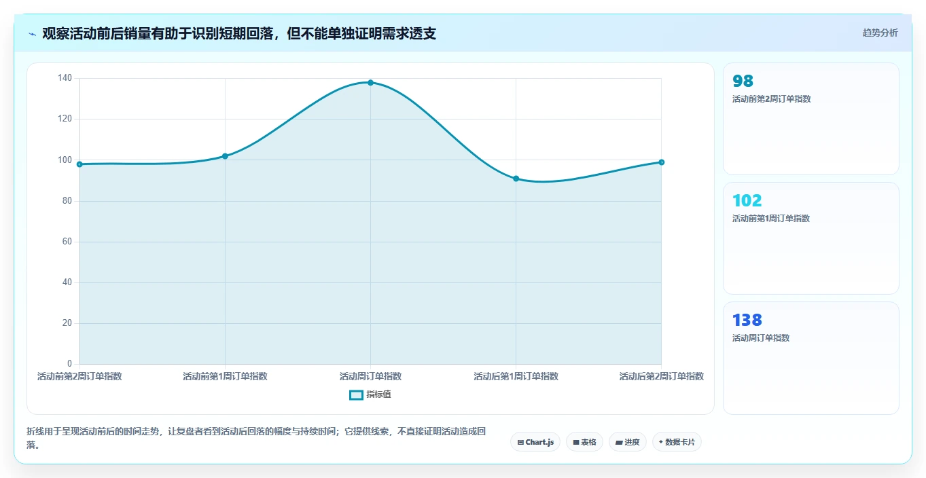
Task: Select the 表格 tag button
Action: [x=584, y=442]
